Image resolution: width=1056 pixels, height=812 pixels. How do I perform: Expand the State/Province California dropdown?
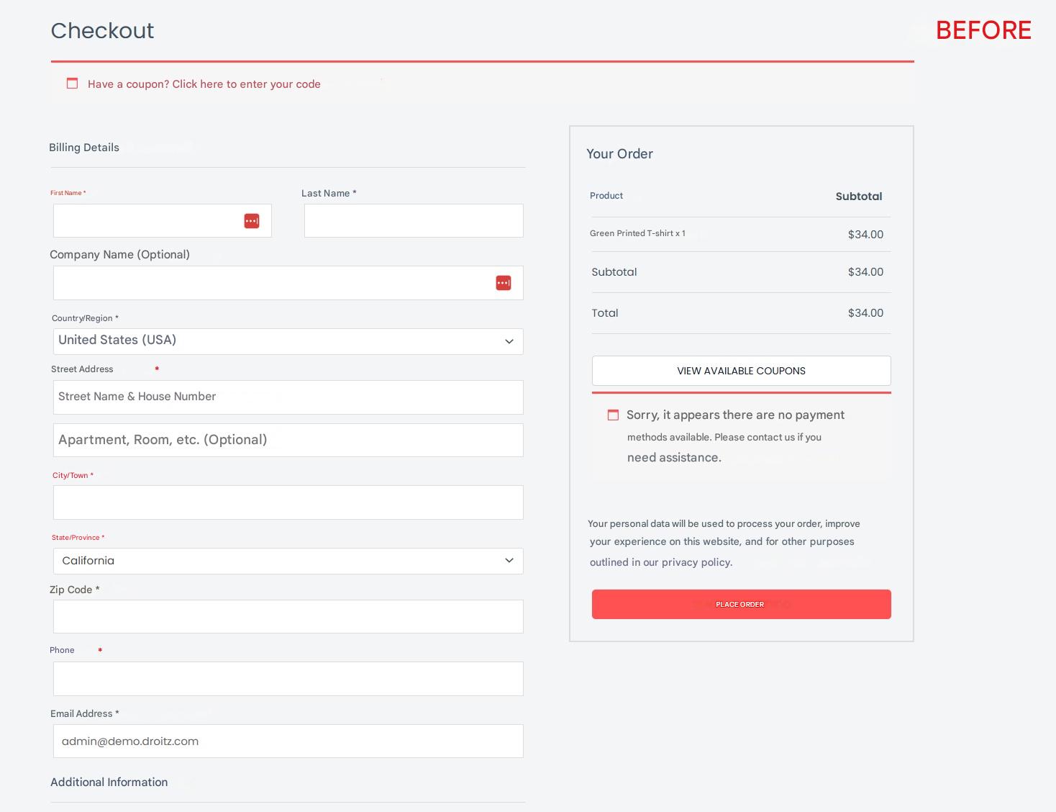(x=288, y=561)
